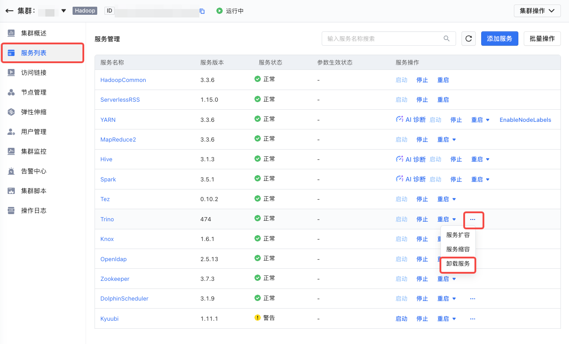
Task: Click the 添加服务 button
Action: (500, 39)
